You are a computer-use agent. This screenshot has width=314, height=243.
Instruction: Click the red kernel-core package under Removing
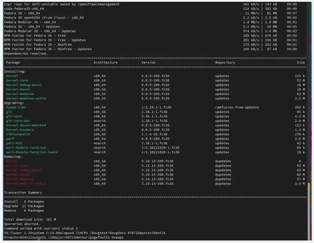point(17,166)
